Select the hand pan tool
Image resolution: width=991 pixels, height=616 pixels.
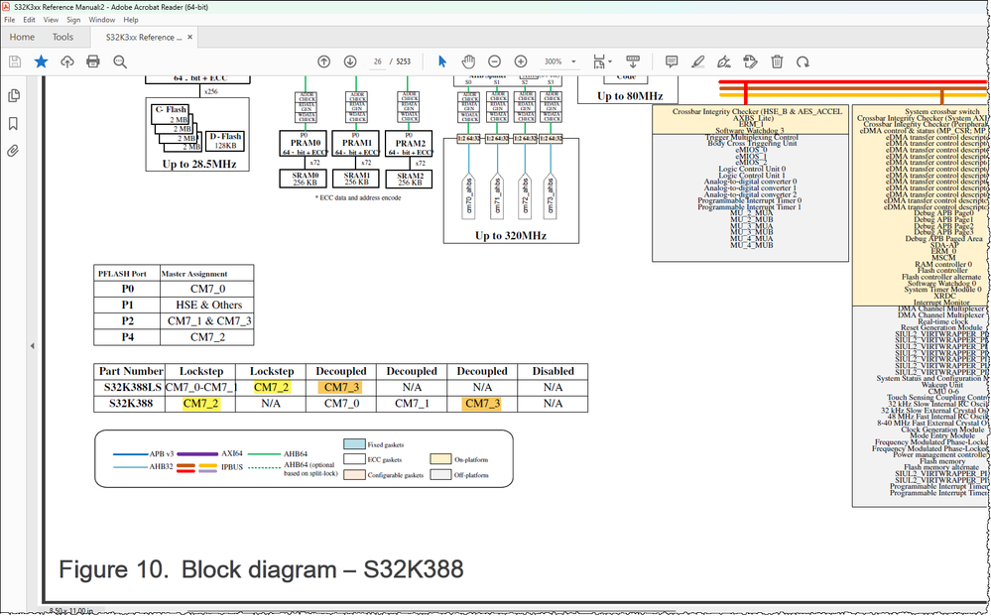[x=468, y=62]
